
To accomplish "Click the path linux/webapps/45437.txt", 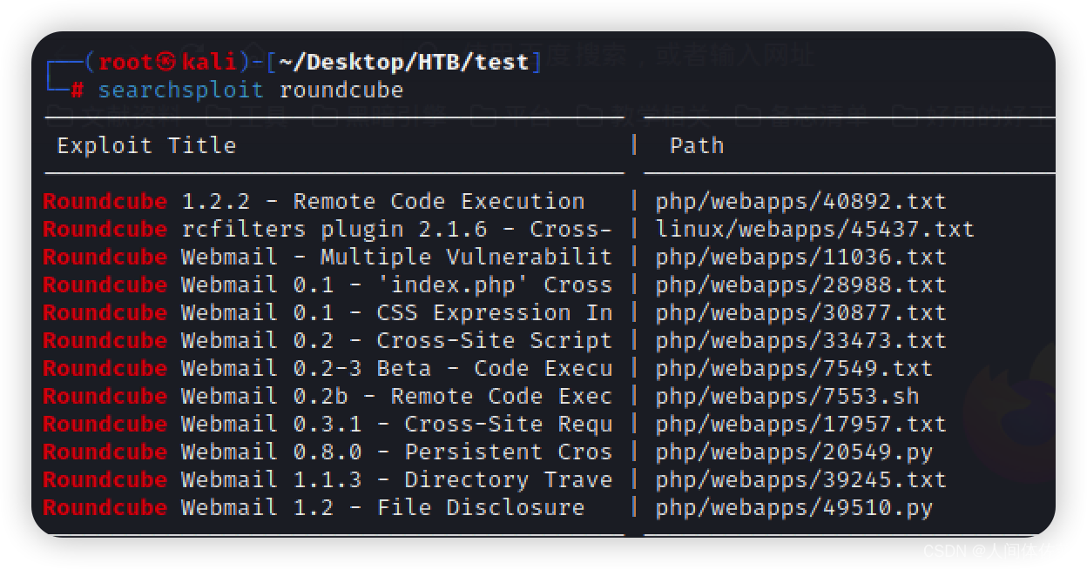I will click(814, 229).
